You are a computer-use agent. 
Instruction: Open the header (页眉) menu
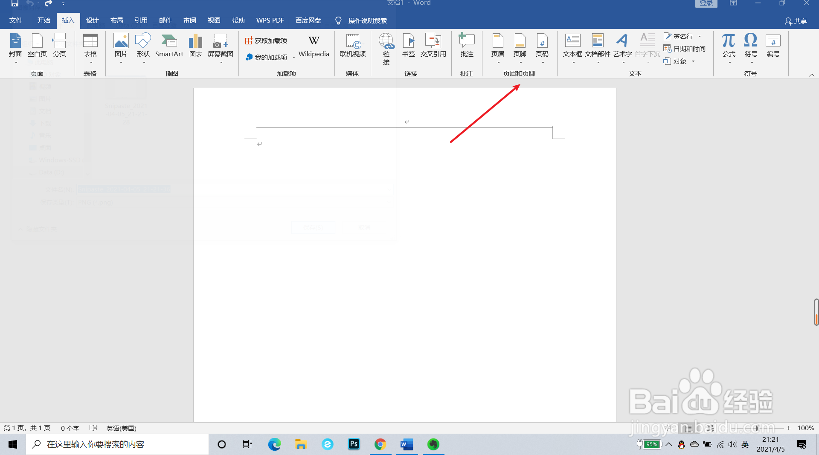498,48
